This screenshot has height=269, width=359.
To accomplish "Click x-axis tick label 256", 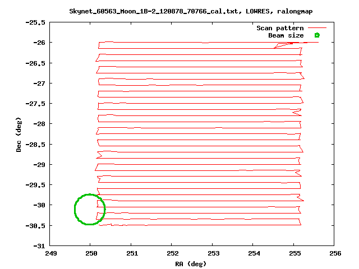I will coord(335,253).
